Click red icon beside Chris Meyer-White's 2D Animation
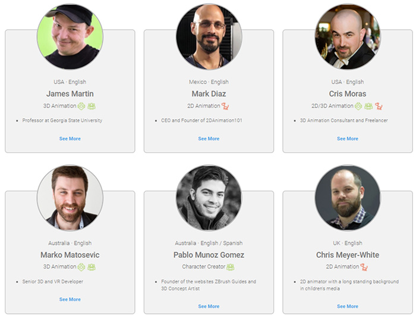 click(364, 267)
